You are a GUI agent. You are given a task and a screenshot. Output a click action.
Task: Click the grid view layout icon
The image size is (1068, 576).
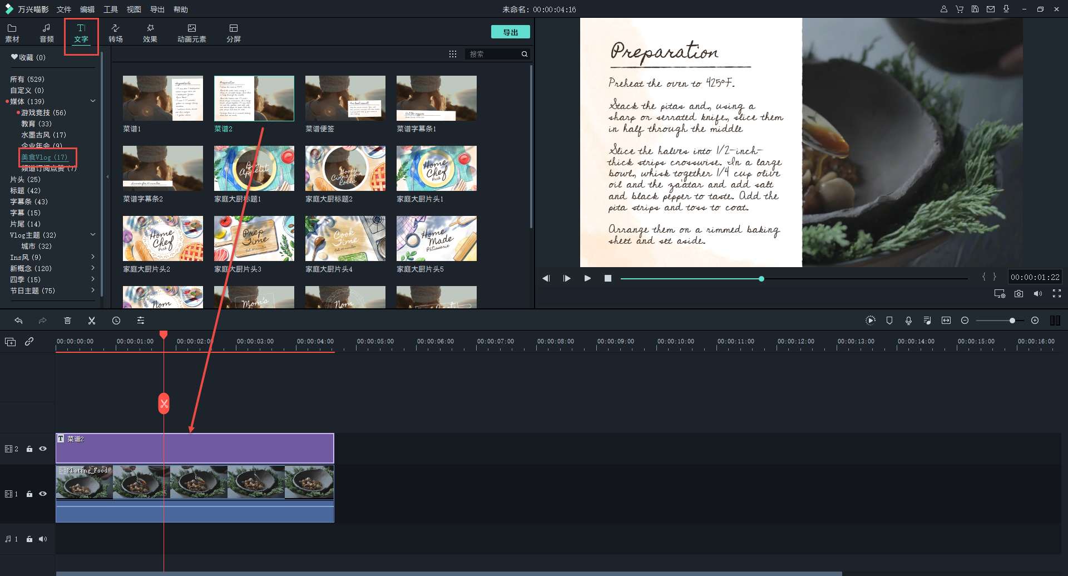(453, 54)
